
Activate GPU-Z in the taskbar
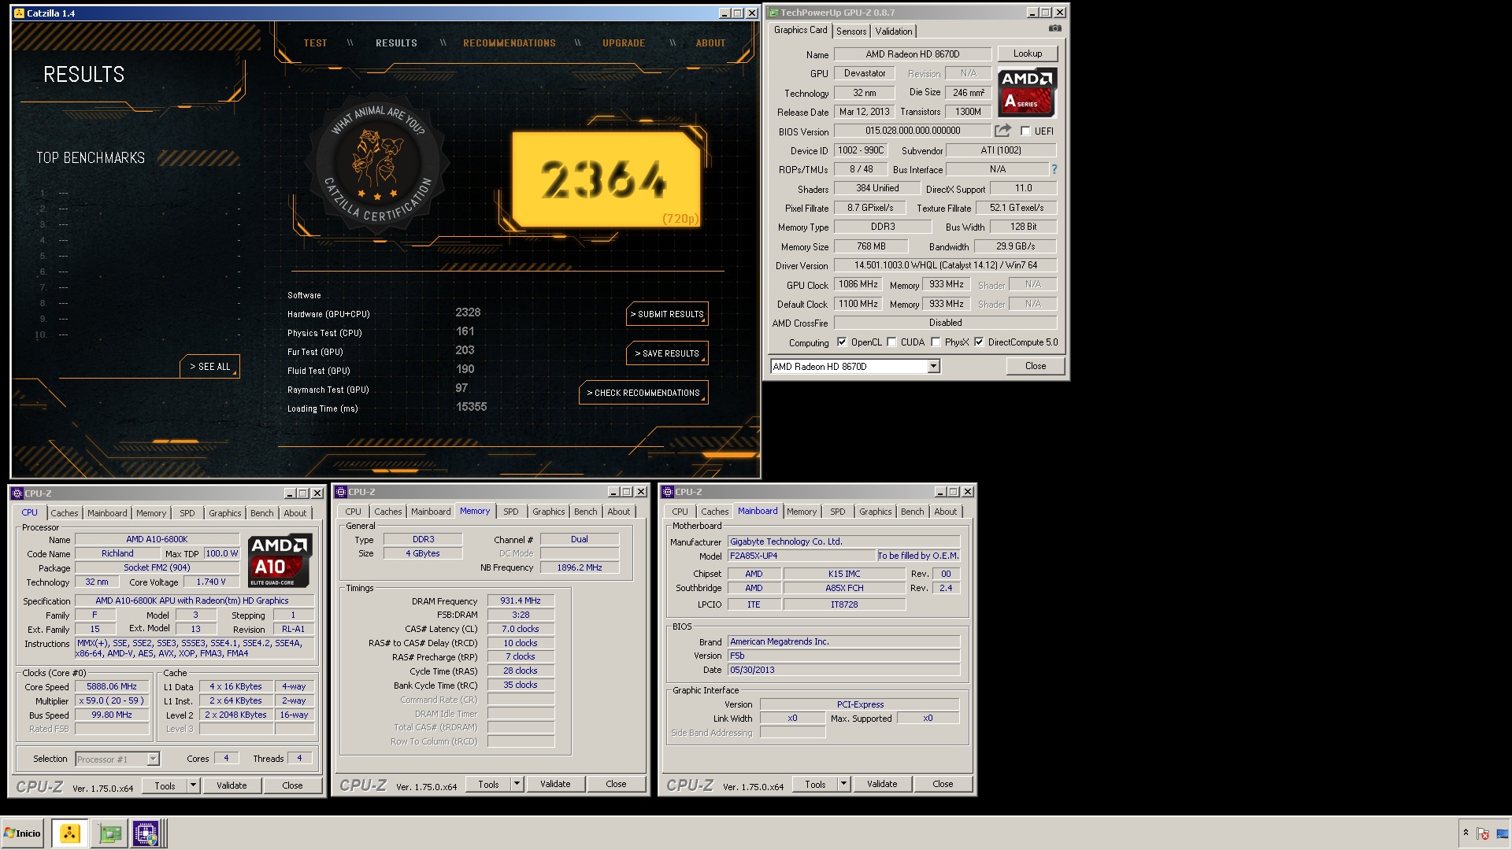point(110,833)
